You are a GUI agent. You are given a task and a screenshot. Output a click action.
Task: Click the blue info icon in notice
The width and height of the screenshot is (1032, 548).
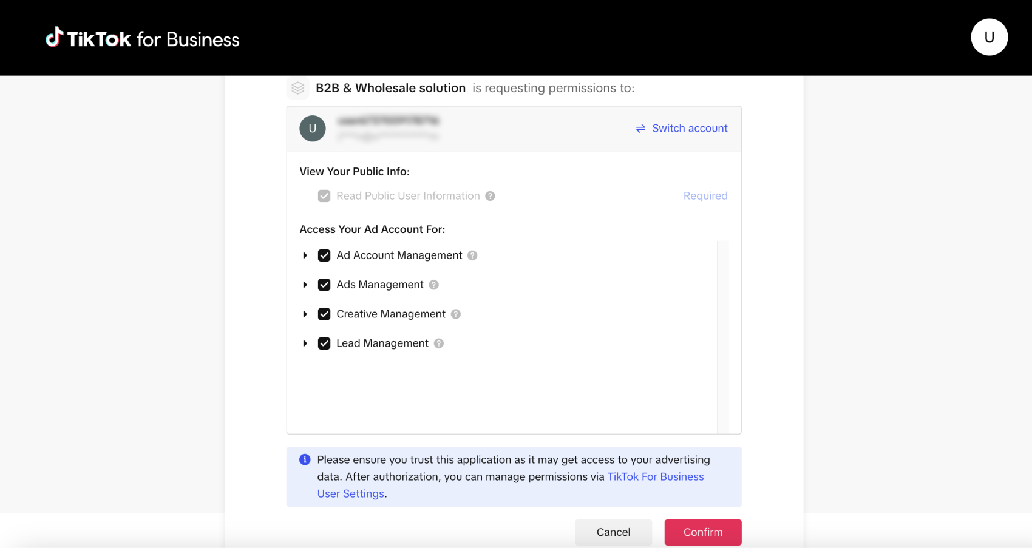305,460
